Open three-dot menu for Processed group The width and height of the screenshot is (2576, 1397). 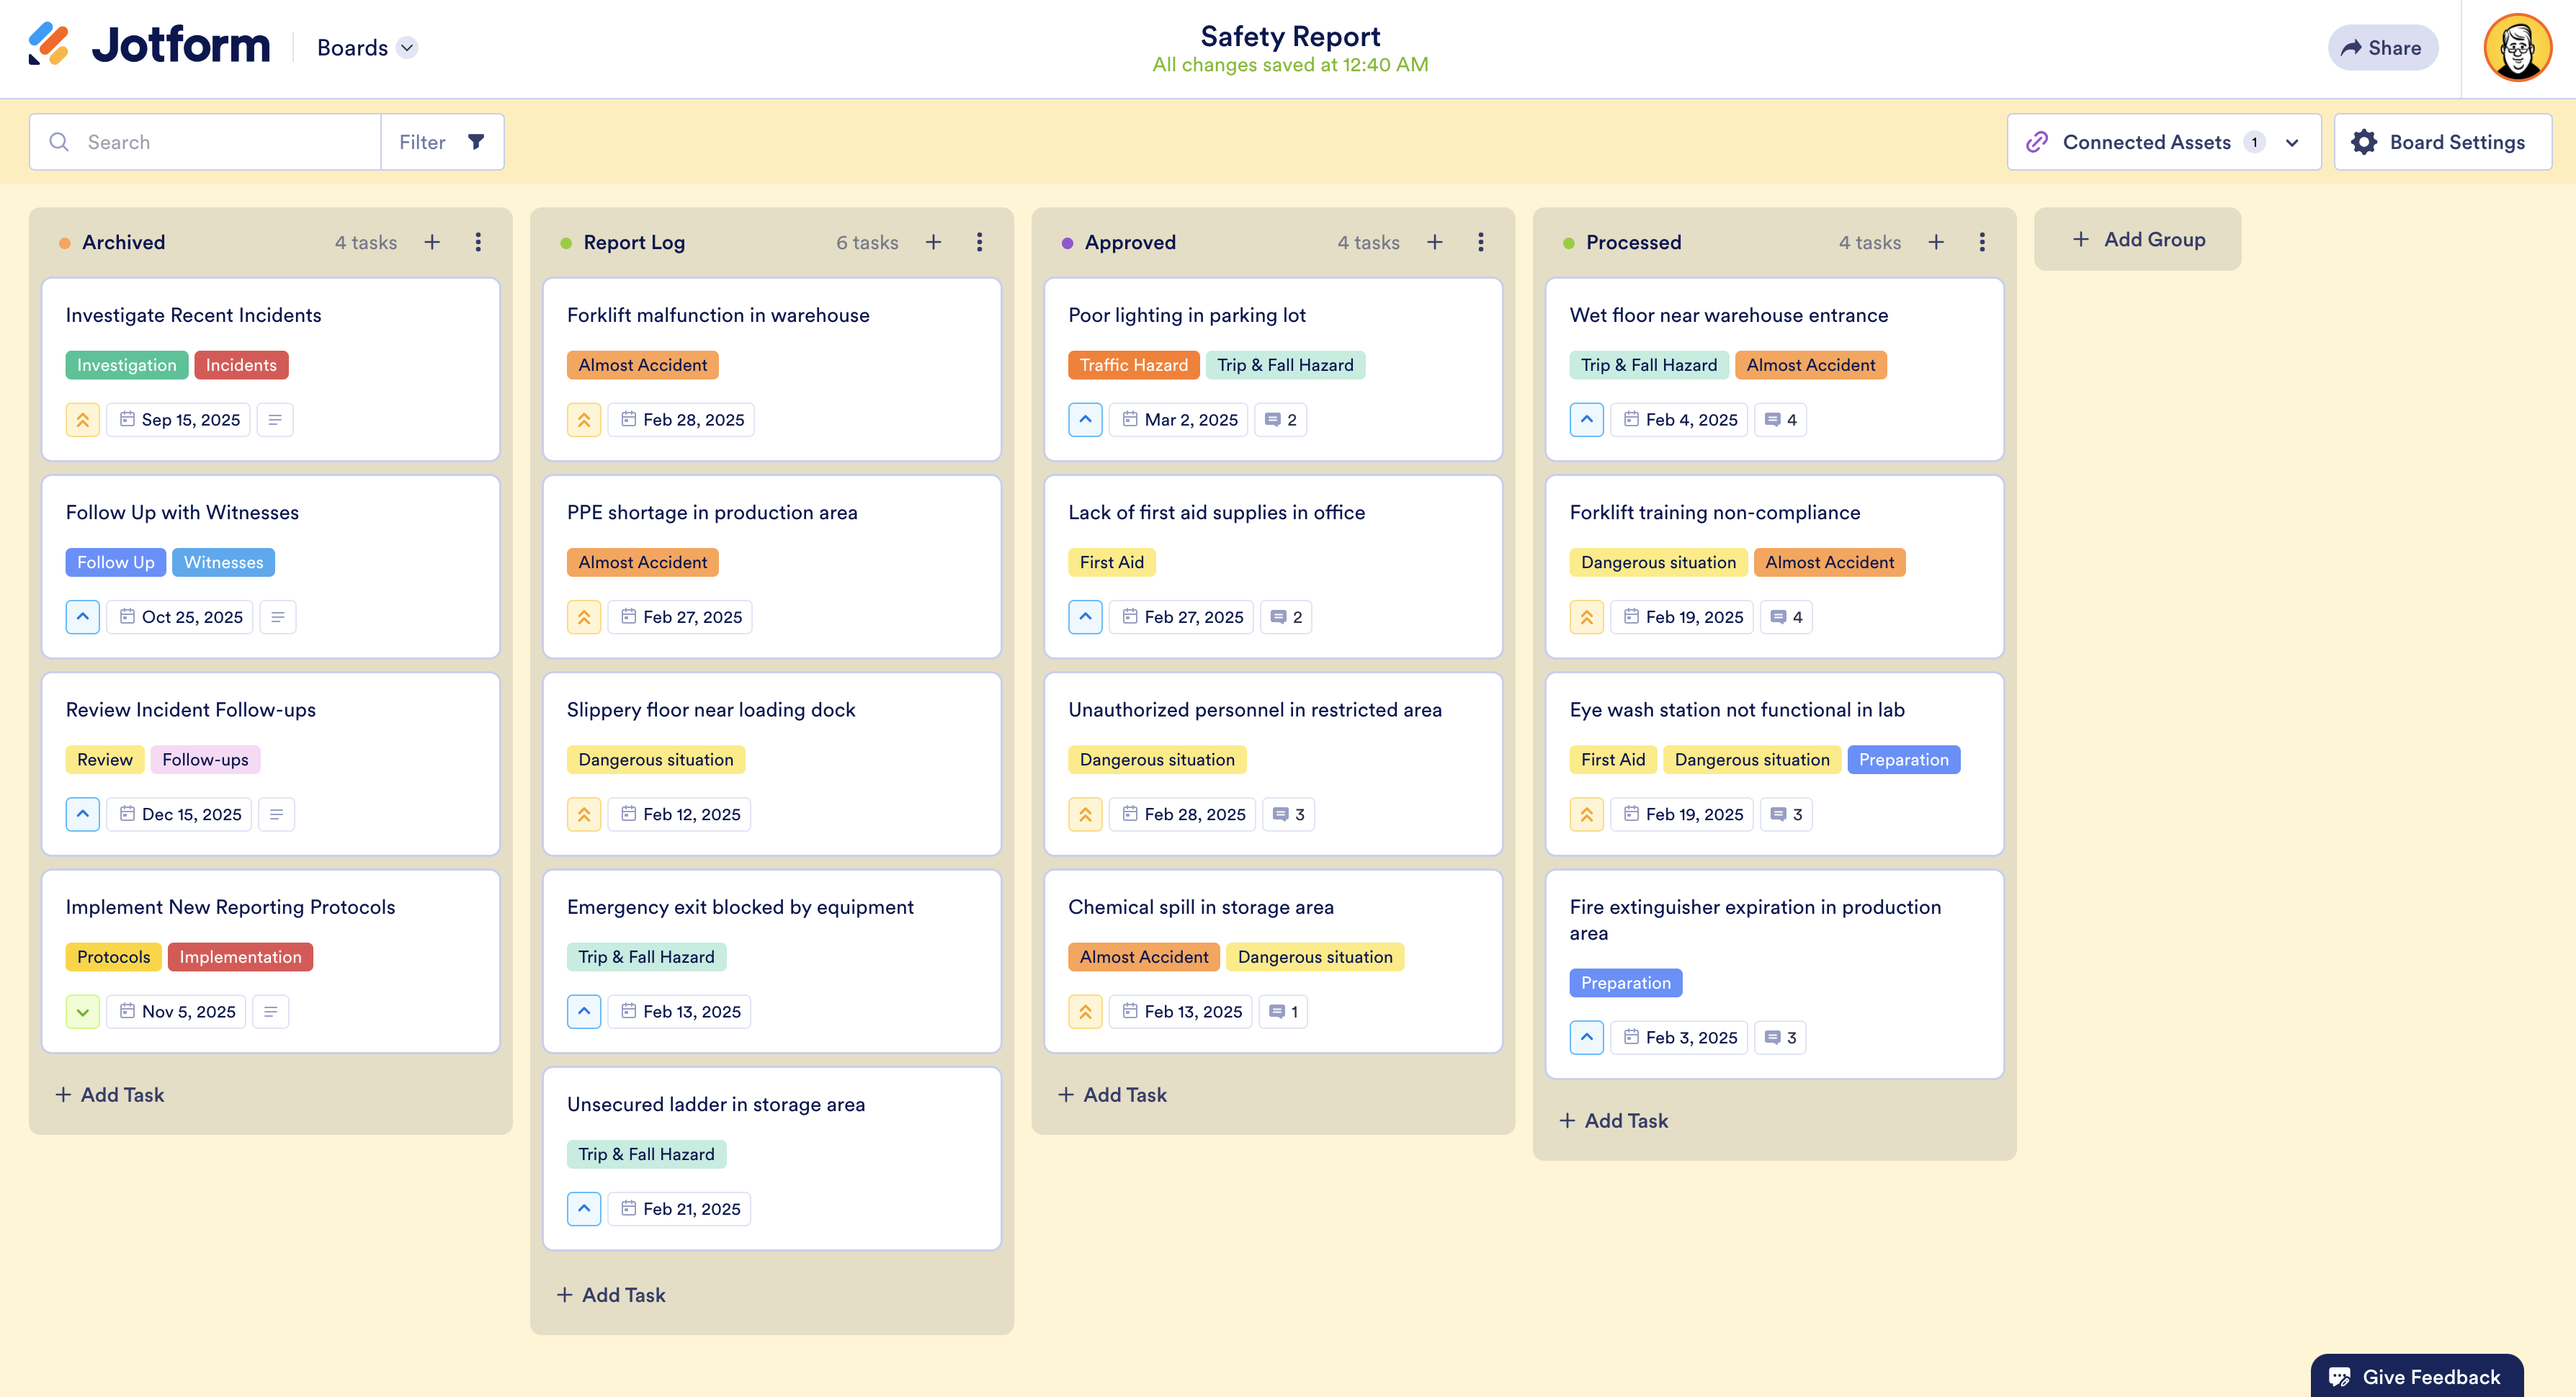point(1982,242)
